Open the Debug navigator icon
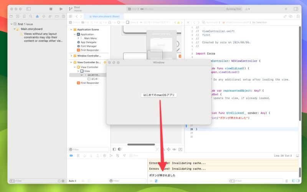 50,16
